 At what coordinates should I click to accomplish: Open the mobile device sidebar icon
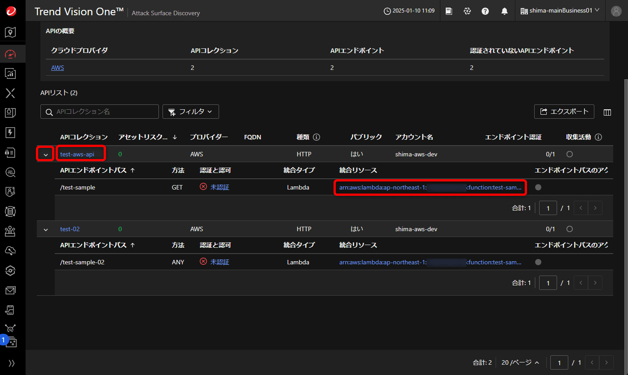point(10,310)
